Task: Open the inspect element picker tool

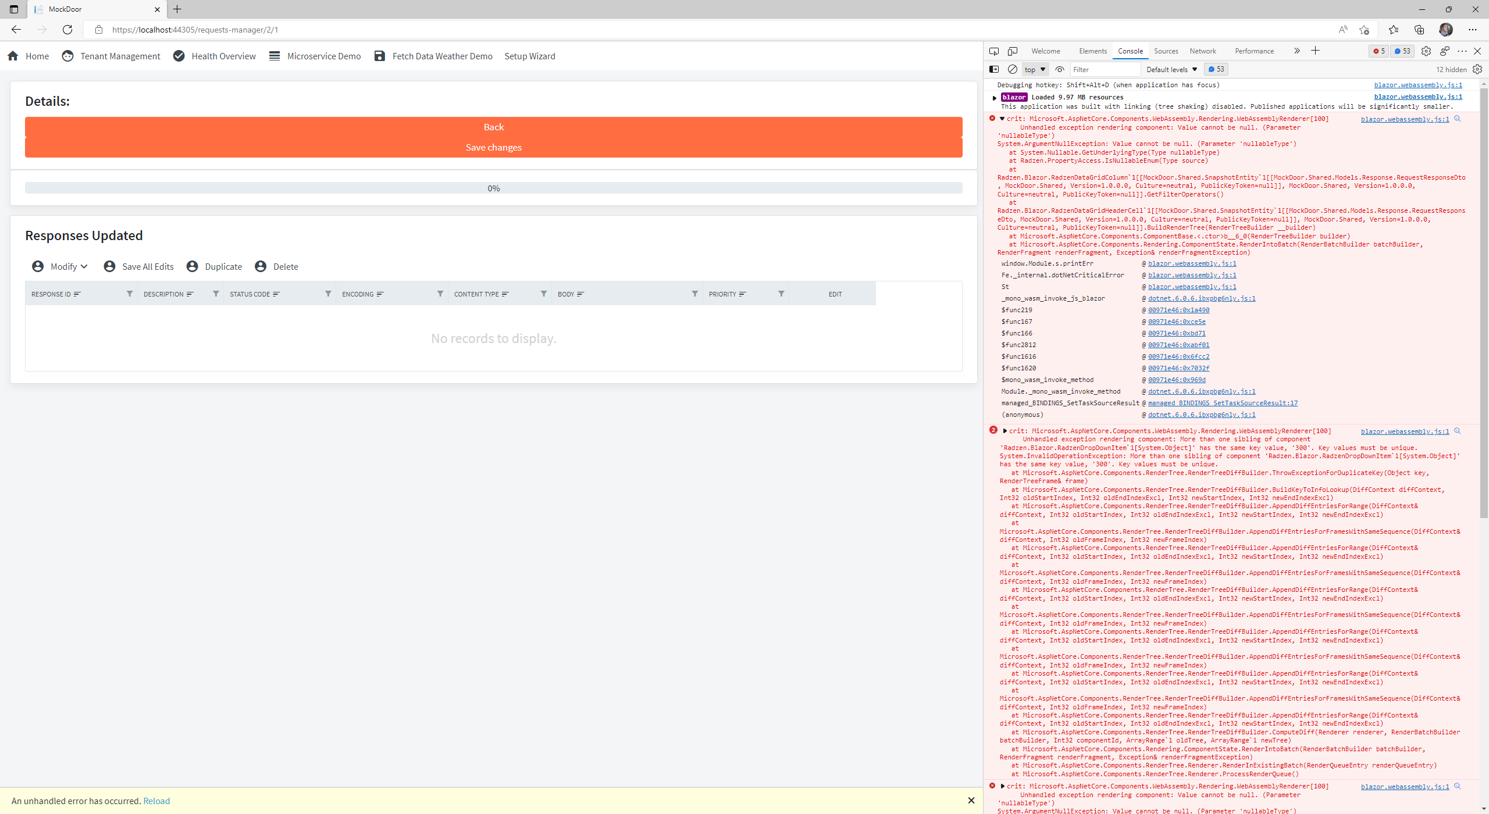Action: (x=994, y=51)
